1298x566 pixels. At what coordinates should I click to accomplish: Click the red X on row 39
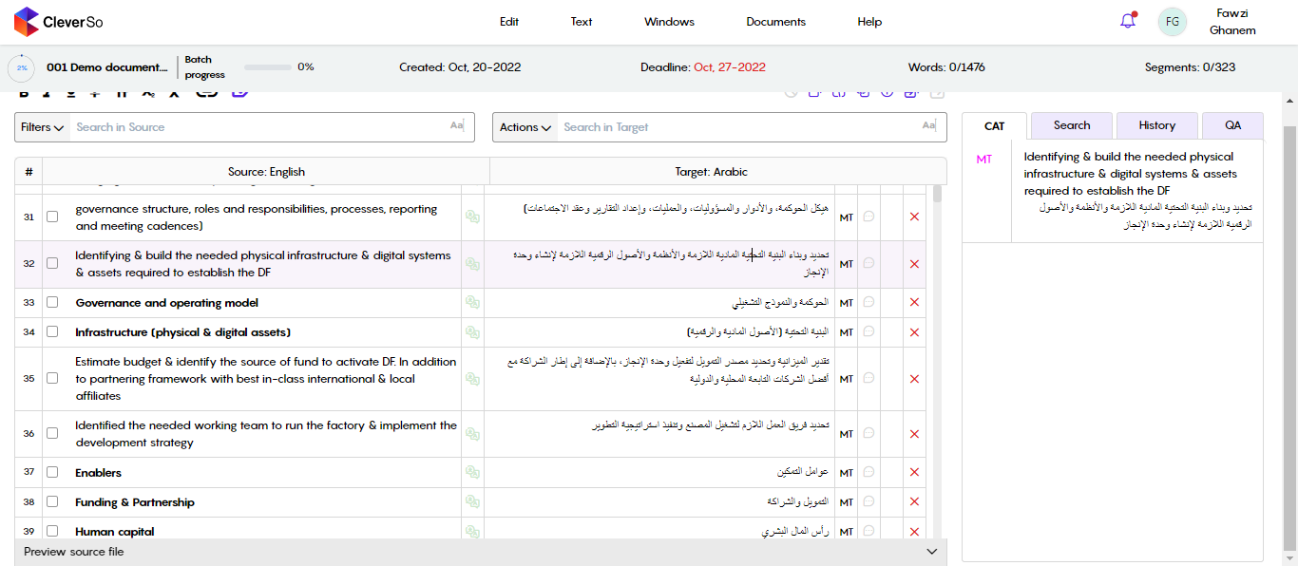pos(915,532)
